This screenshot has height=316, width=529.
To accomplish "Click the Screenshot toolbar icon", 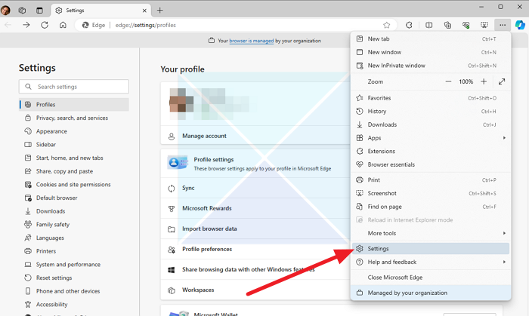I will point(484,25).
